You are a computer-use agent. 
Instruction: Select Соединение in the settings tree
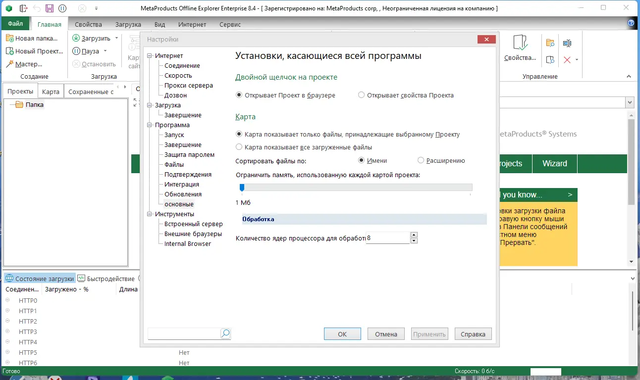tap(182, 66)
